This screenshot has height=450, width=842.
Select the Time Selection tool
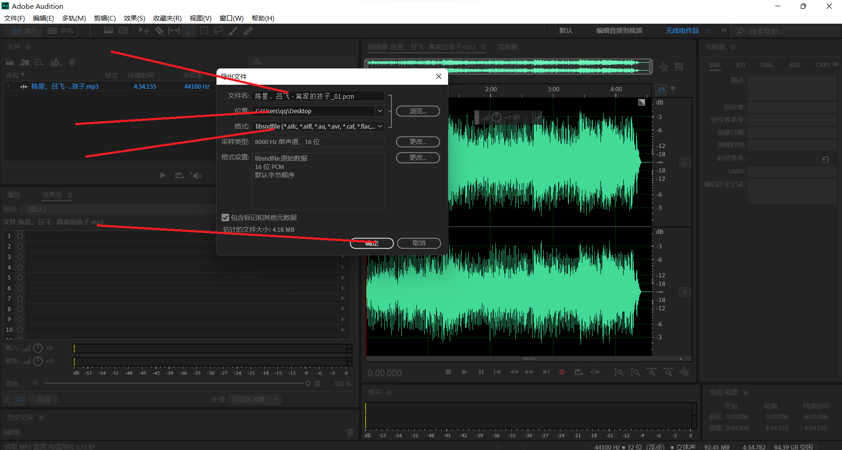[x=188, y=30]
